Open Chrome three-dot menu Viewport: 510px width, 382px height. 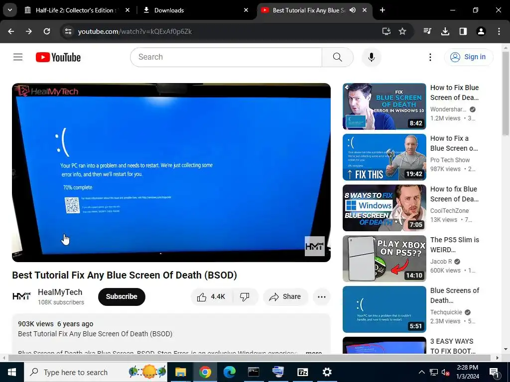(x=499, y=31)
